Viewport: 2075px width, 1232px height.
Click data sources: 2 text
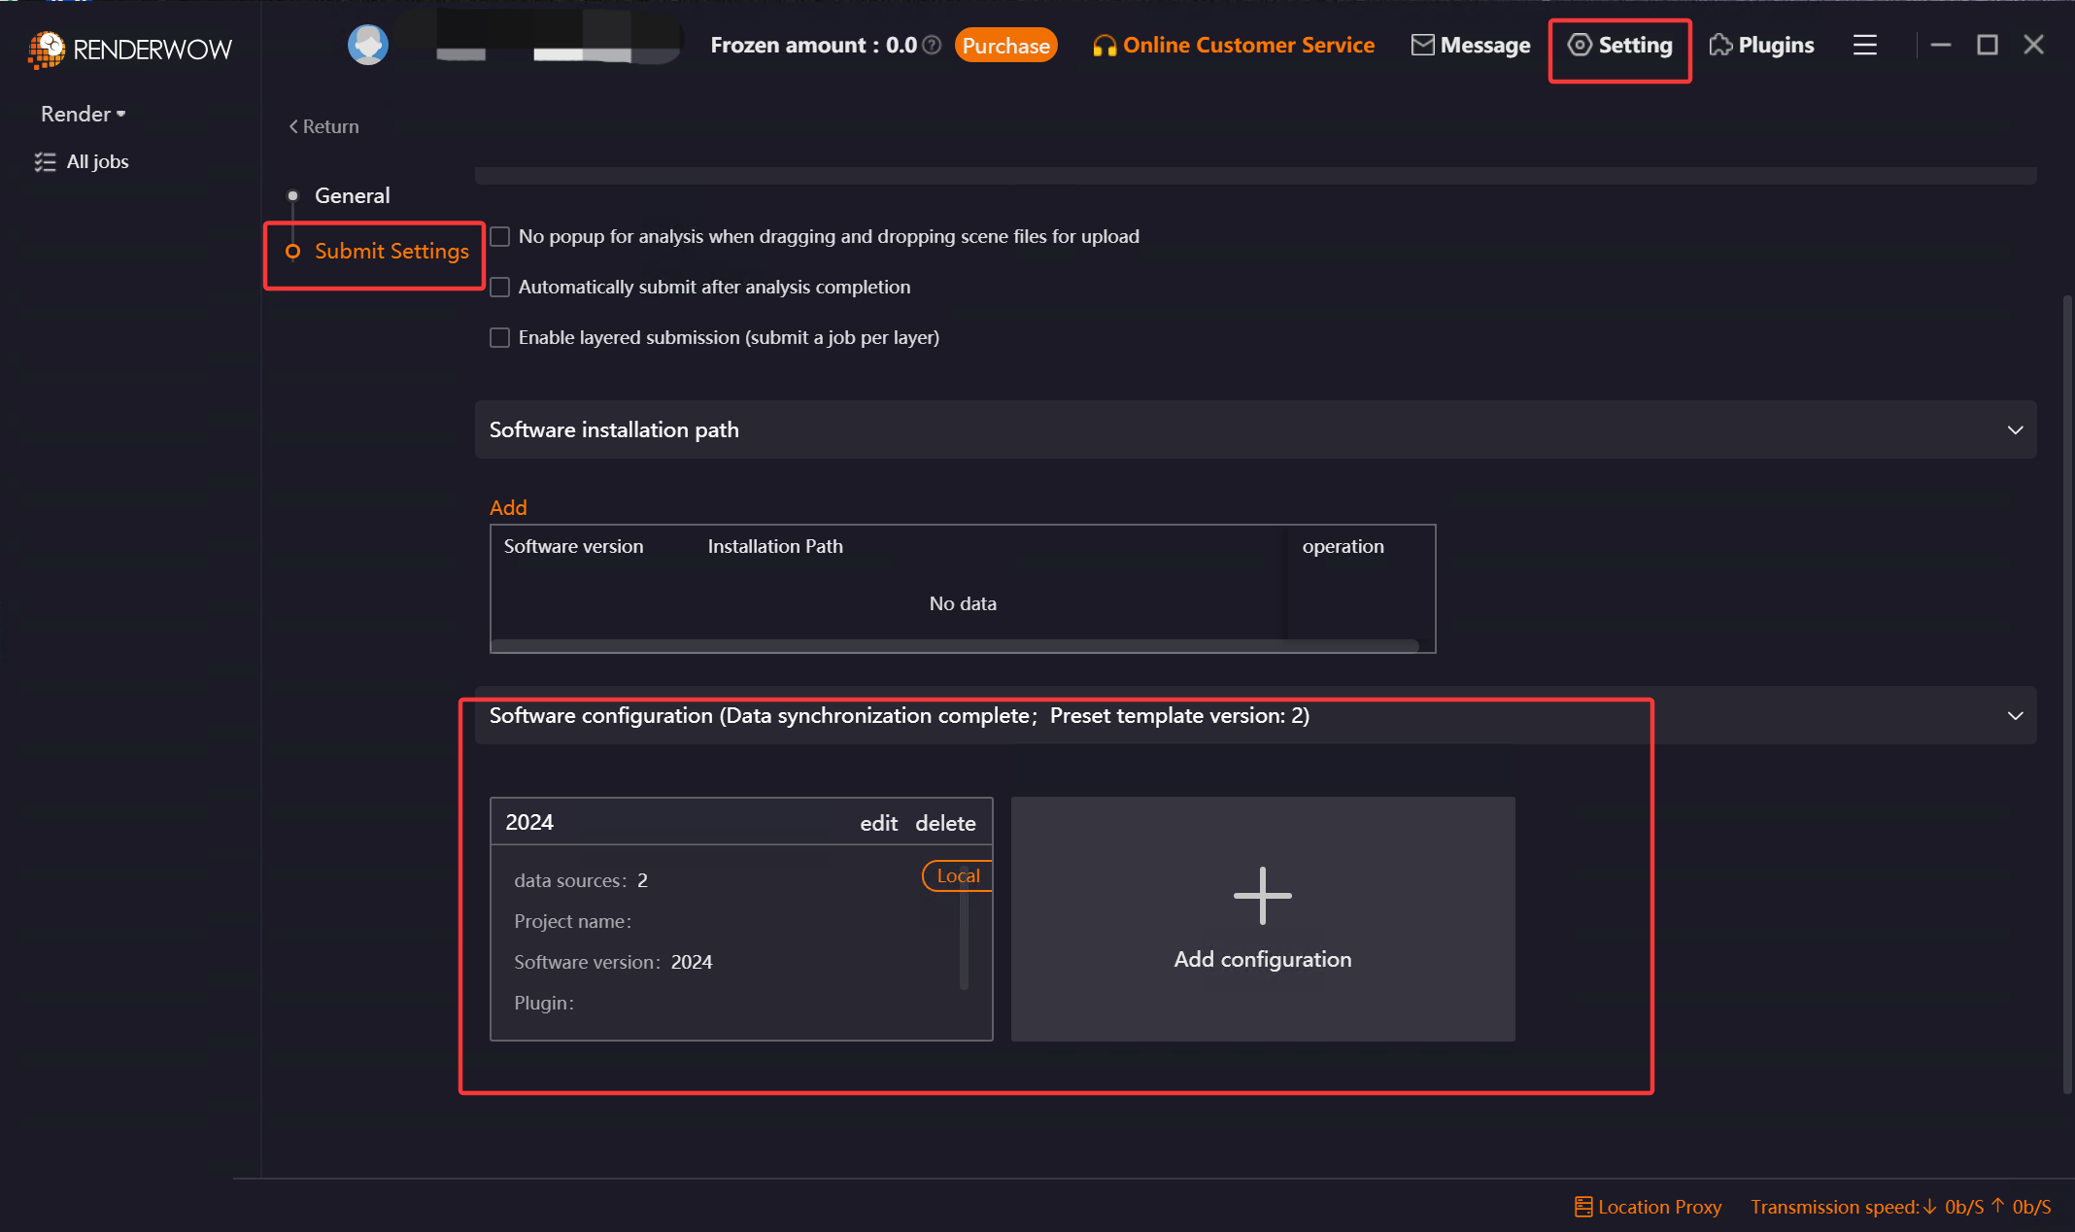pyautogui.click(x=581, y=880)
